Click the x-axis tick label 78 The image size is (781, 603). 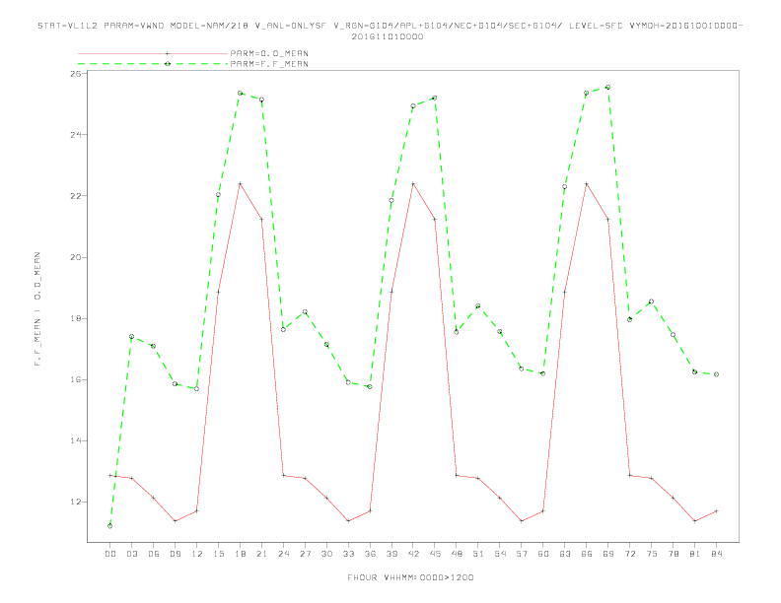click(x=673, y=554)
